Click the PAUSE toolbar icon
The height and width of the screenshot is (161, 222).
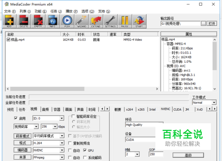pyautogui.click(x=125, y=21)
